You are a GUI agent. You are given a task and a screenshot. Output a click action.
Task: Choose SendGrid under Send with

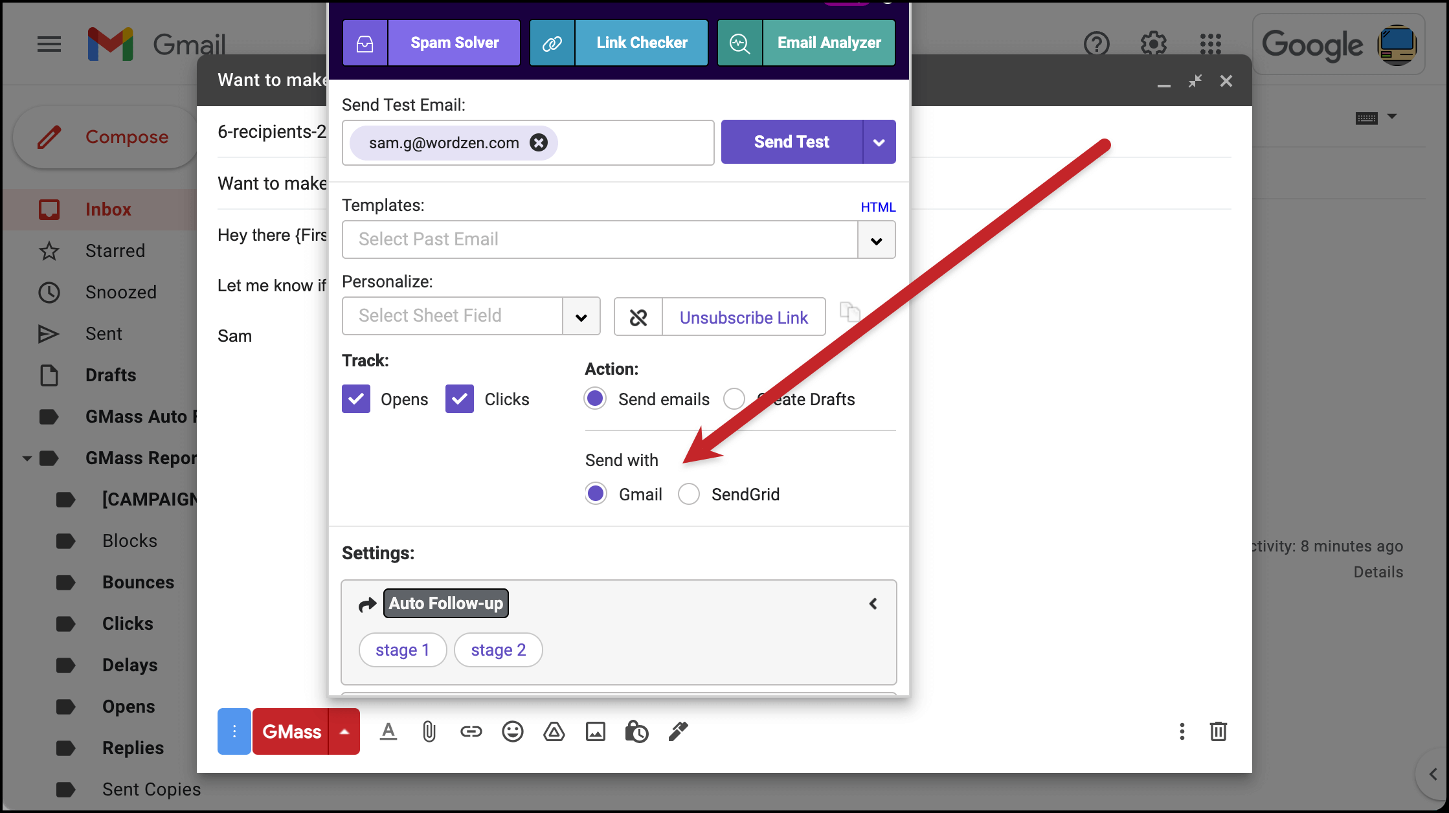click(x=689, y=493)
